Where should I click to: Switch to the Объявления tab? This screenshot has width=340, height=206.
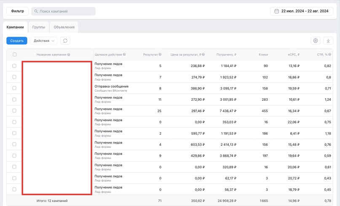tap(64, 27)
